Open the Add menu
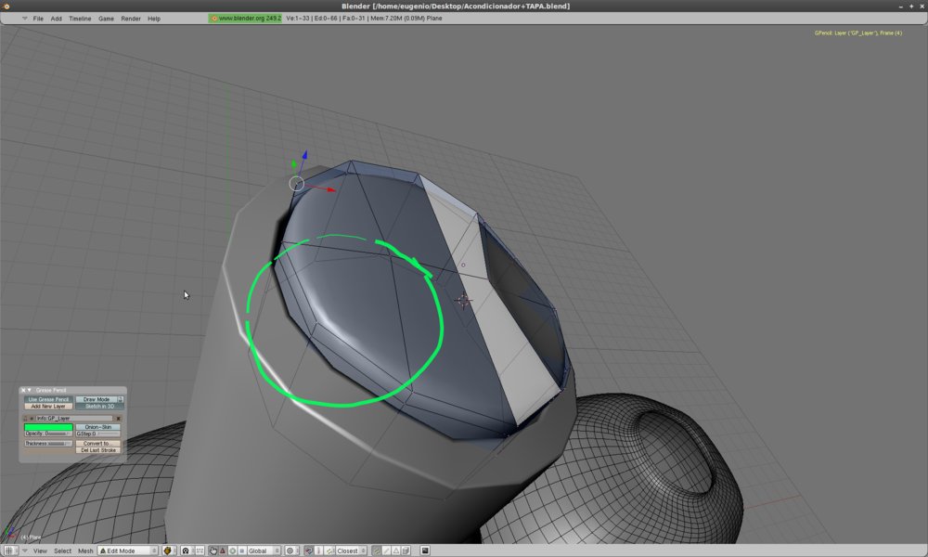This screenshot has width=928, height=557. pyautogui.click(x=57, y=19)
